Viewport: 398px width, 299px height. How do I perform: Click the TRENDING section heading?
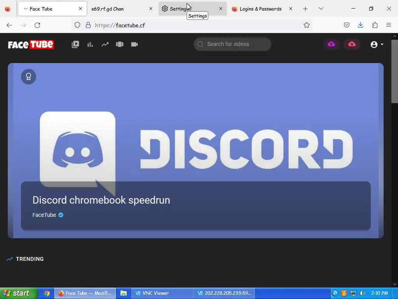point(30,259)
